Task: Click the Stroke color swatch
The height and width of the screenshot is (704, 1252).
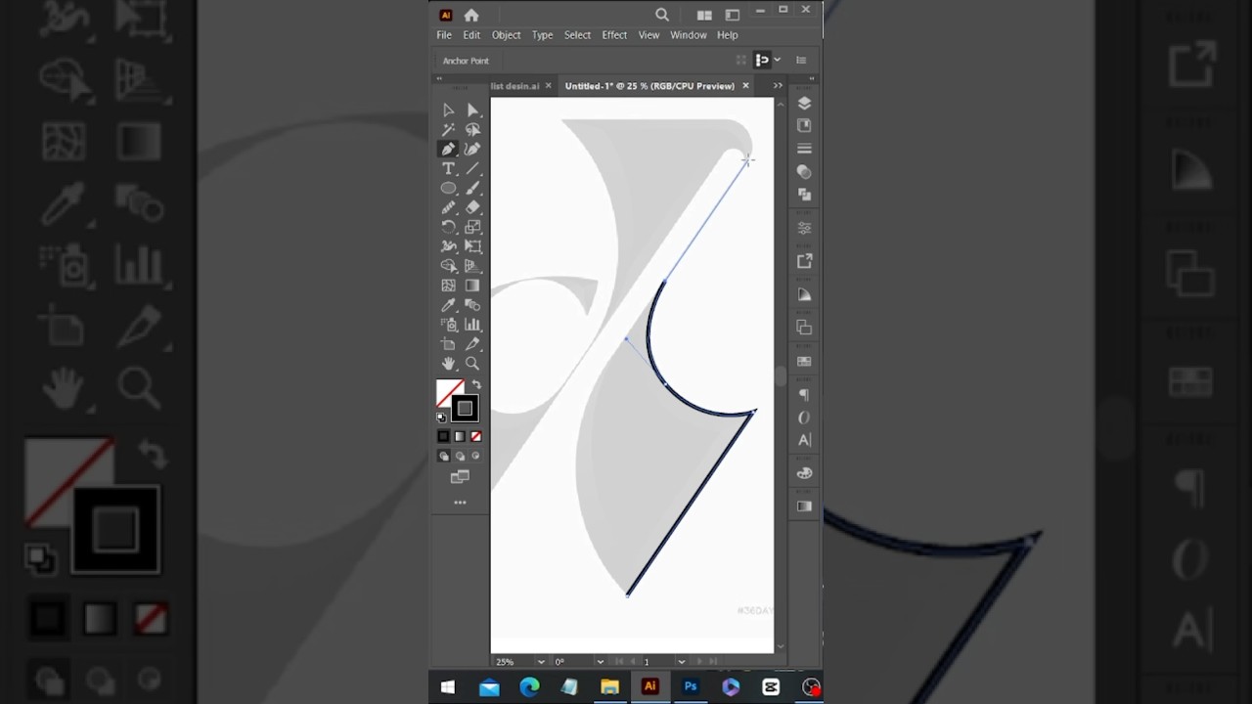Action: [465, 409]
